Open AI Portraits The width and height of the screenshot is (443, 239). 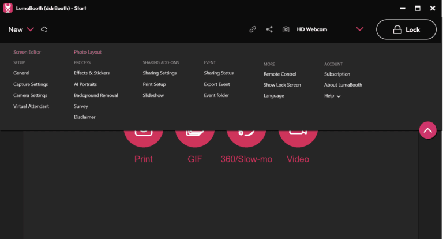pos(85,84)
